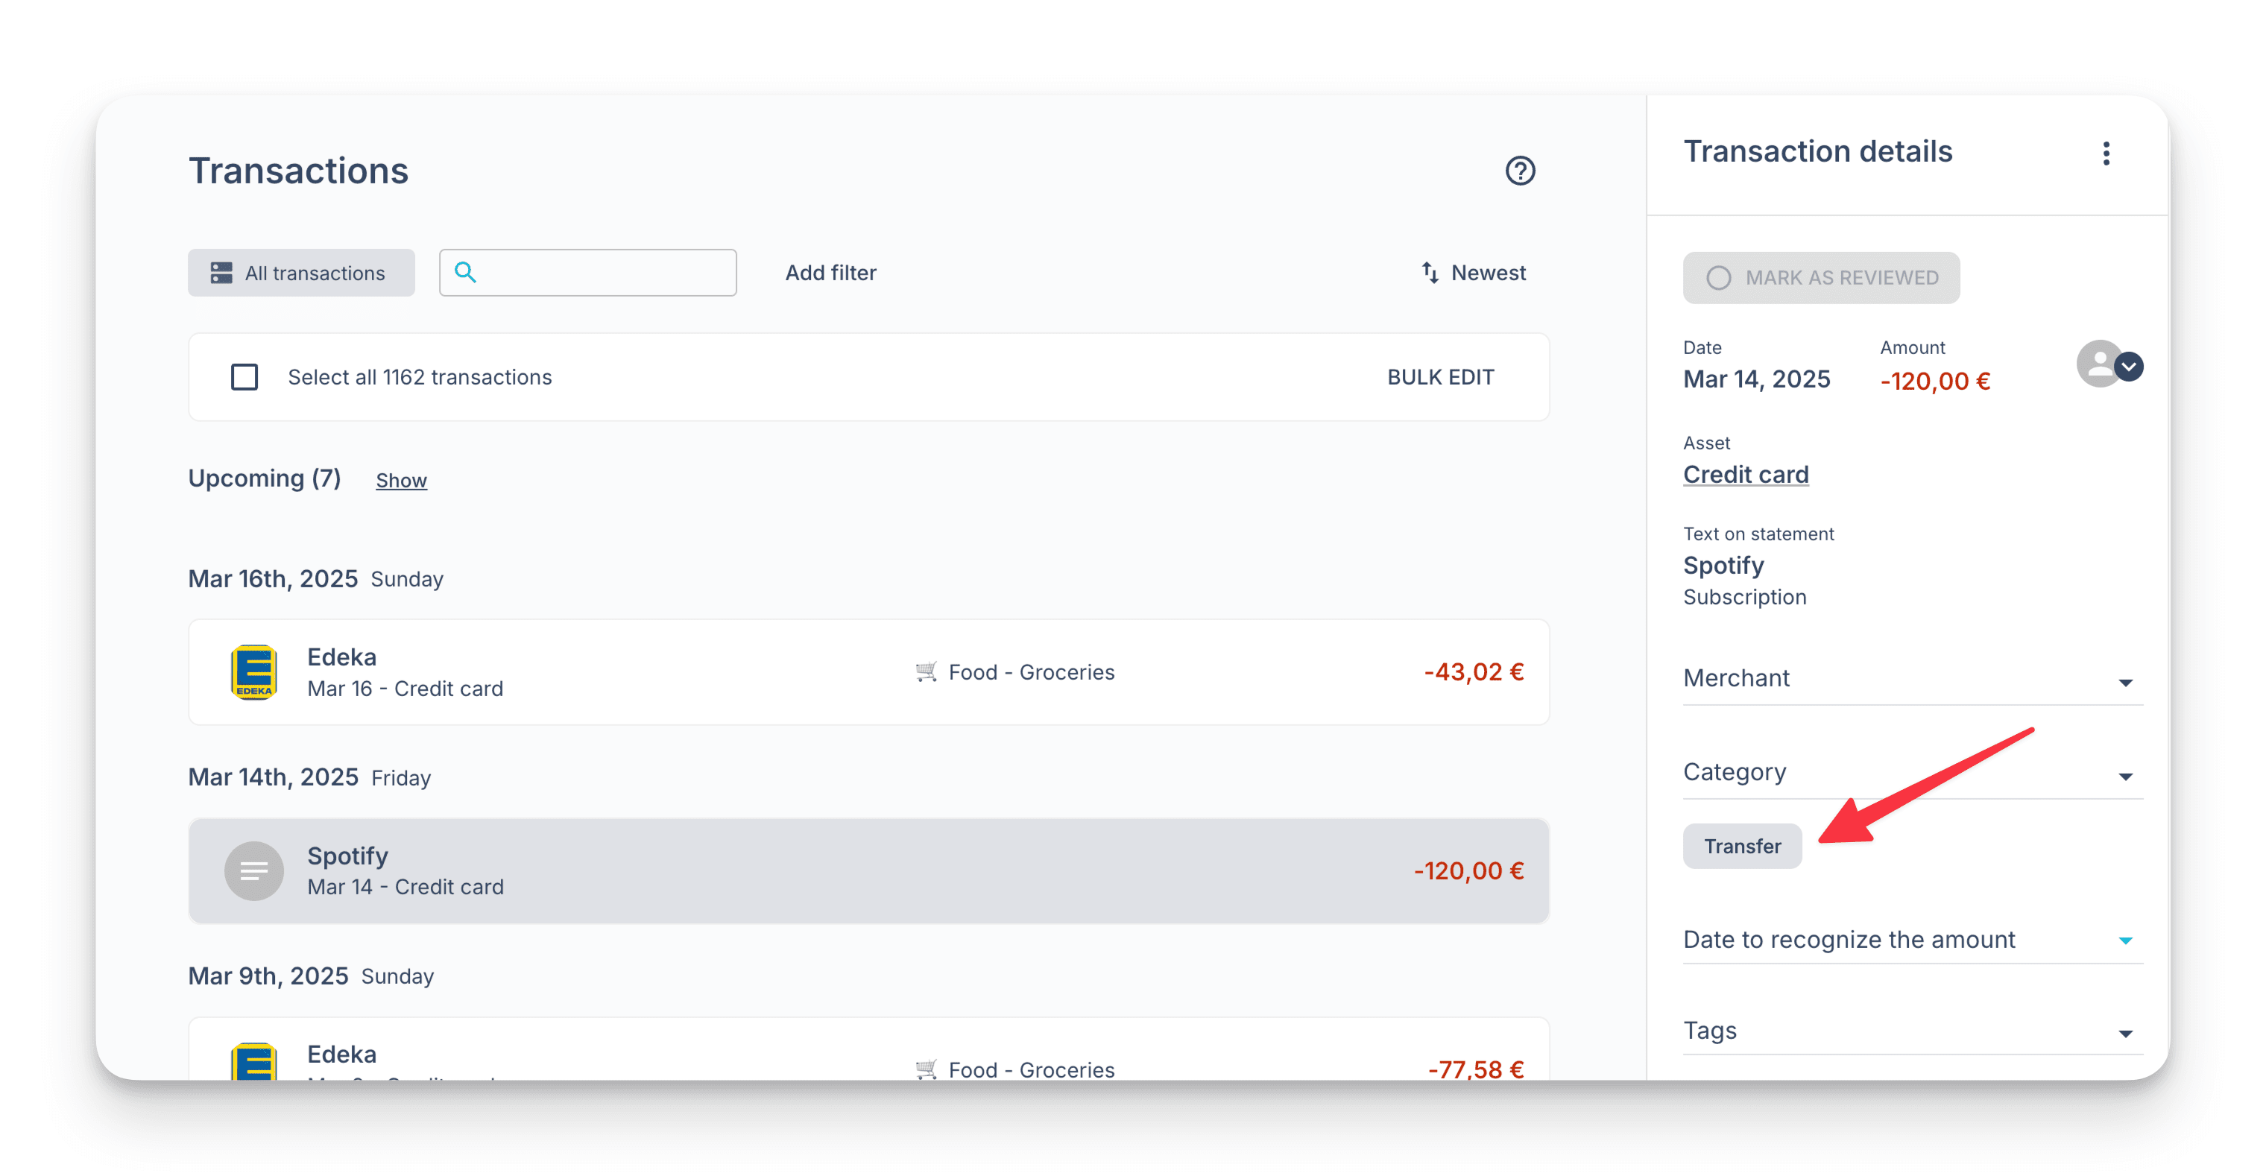Screen dimensions: 2266x1176
Task: Click the Spotify text on statement
Action: (1723, 566)
